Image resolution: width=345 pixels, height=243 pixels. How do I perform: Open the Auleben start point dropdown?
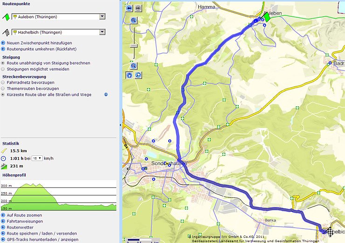click(102, 16)
